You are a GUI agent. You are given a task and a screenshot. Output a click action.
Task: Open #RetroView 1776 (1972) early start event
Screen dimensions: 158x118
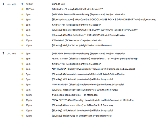click(95, 59)
